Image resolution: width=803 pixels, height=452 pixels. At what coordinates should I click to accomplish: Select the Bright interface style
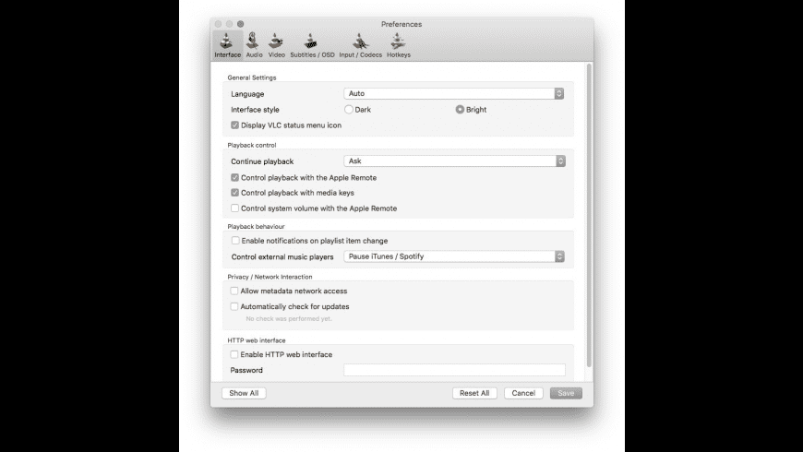(460, 110)
